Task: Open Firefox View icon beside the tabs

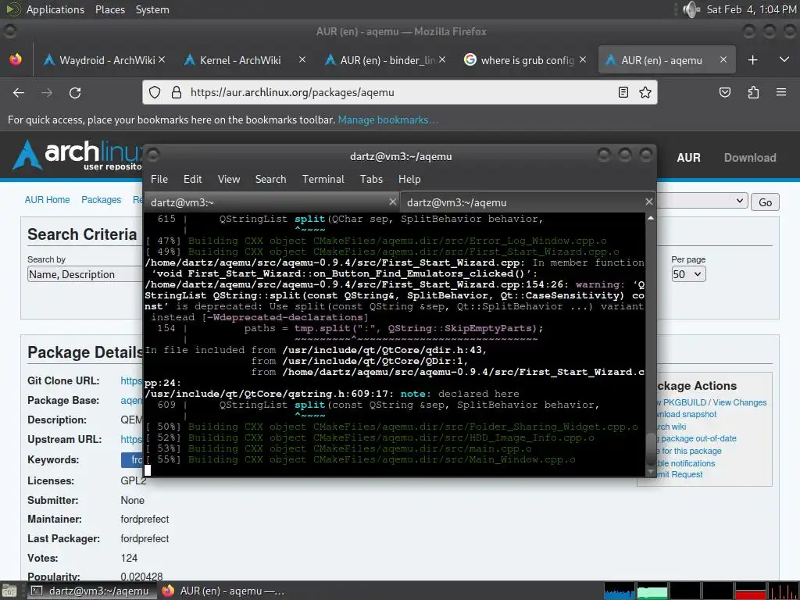Action: tap(16, 59)
